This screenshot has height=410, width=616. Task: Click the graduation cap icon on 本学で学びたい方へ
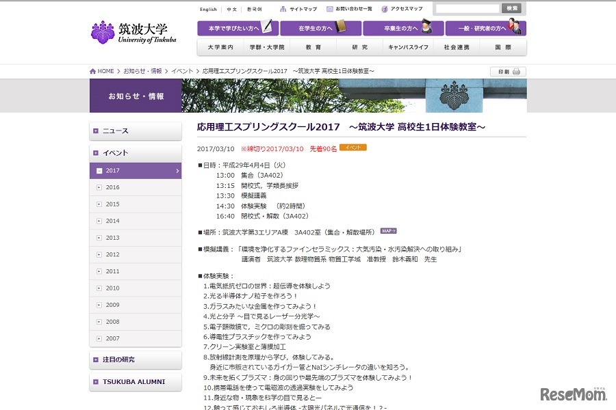(267, 27)
